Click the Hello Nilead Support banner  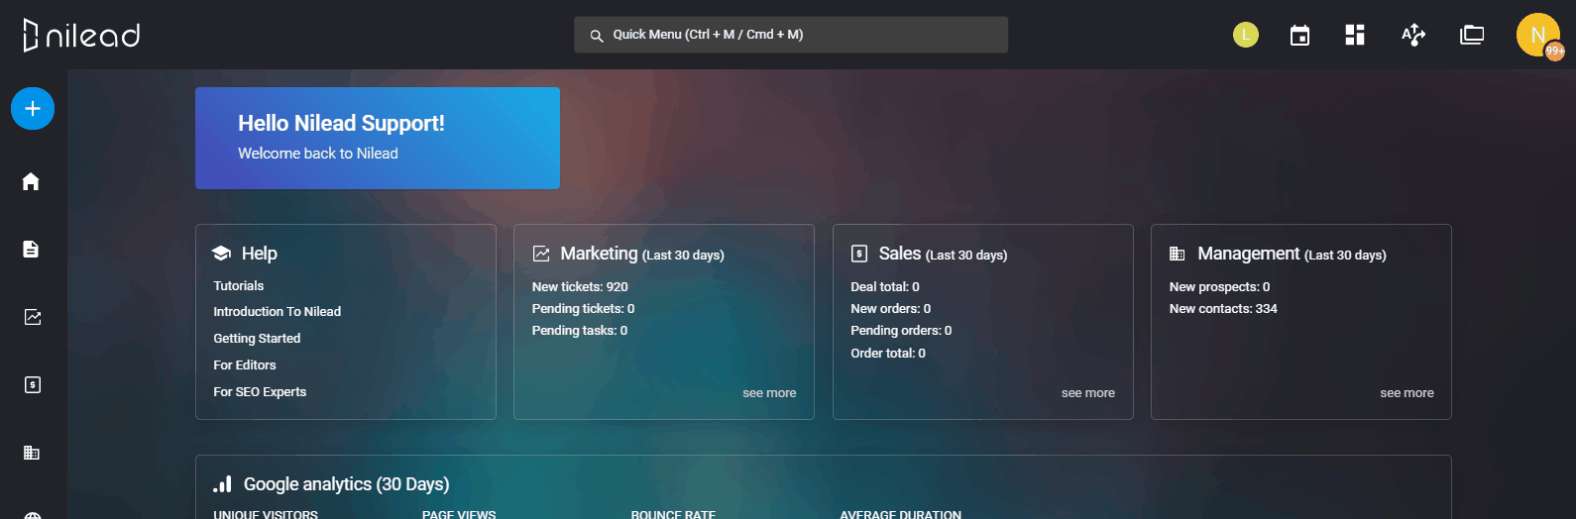pos(378,138)
